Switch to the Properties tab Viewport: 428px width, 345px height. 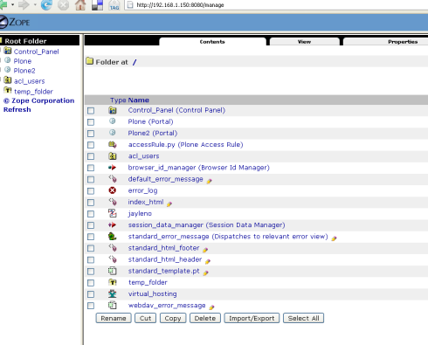point(403,42)
